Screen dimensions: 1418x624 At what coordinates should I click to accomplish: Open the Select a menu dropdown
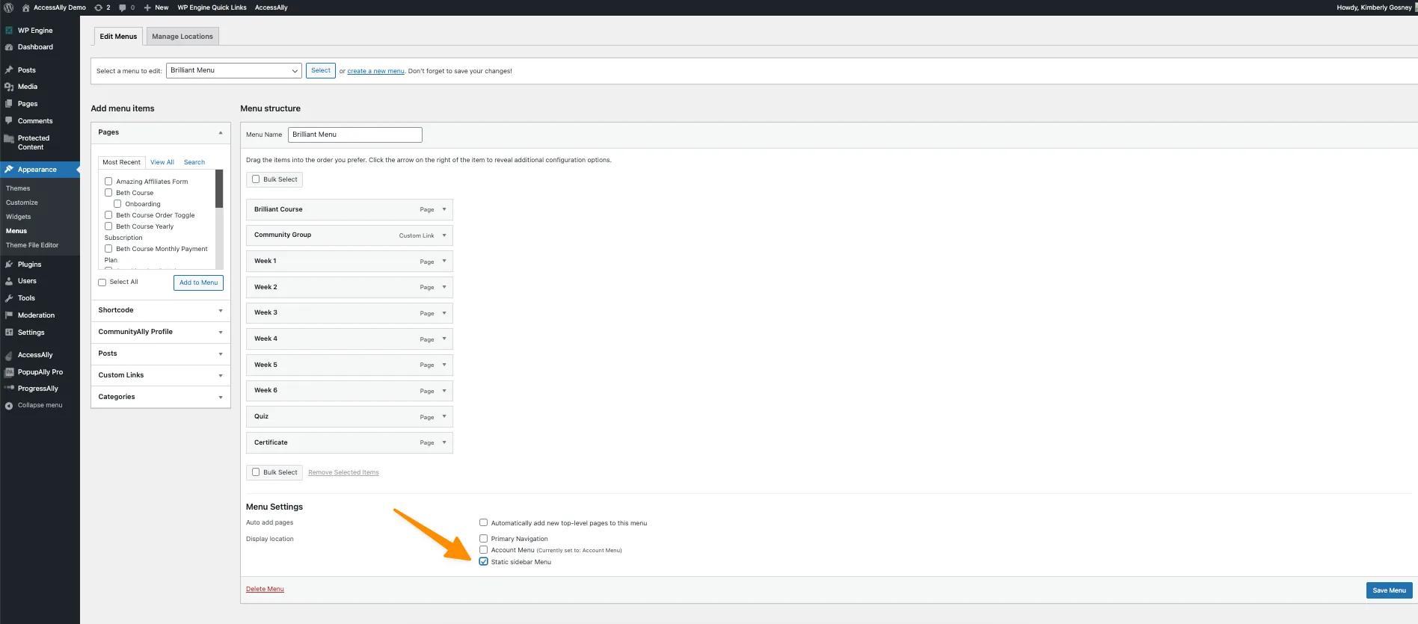coord(233,70)
